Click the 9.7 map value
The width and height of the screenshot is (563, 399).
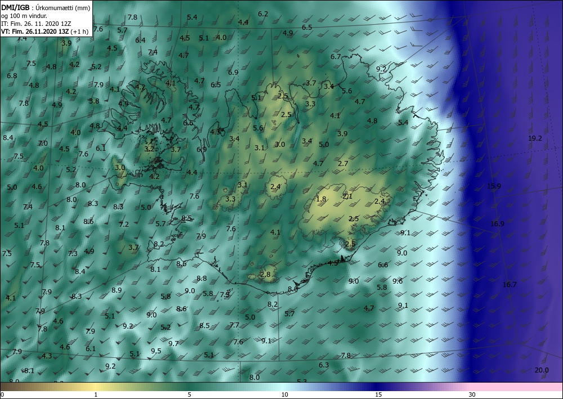(173, 344)
